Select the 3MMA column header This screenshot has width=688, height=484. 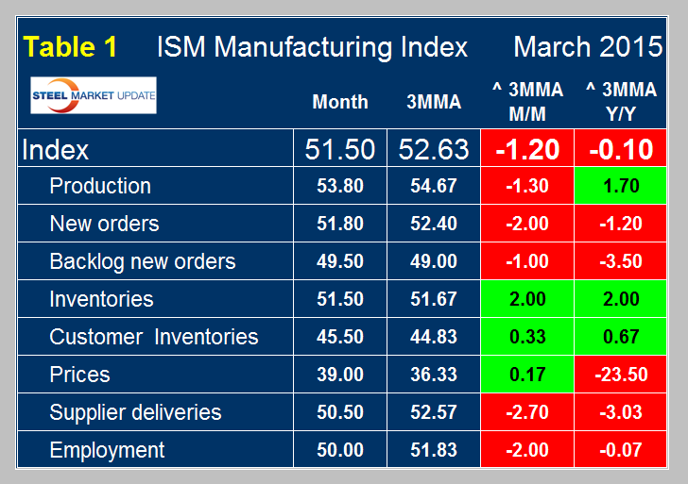tap(434, 102)
